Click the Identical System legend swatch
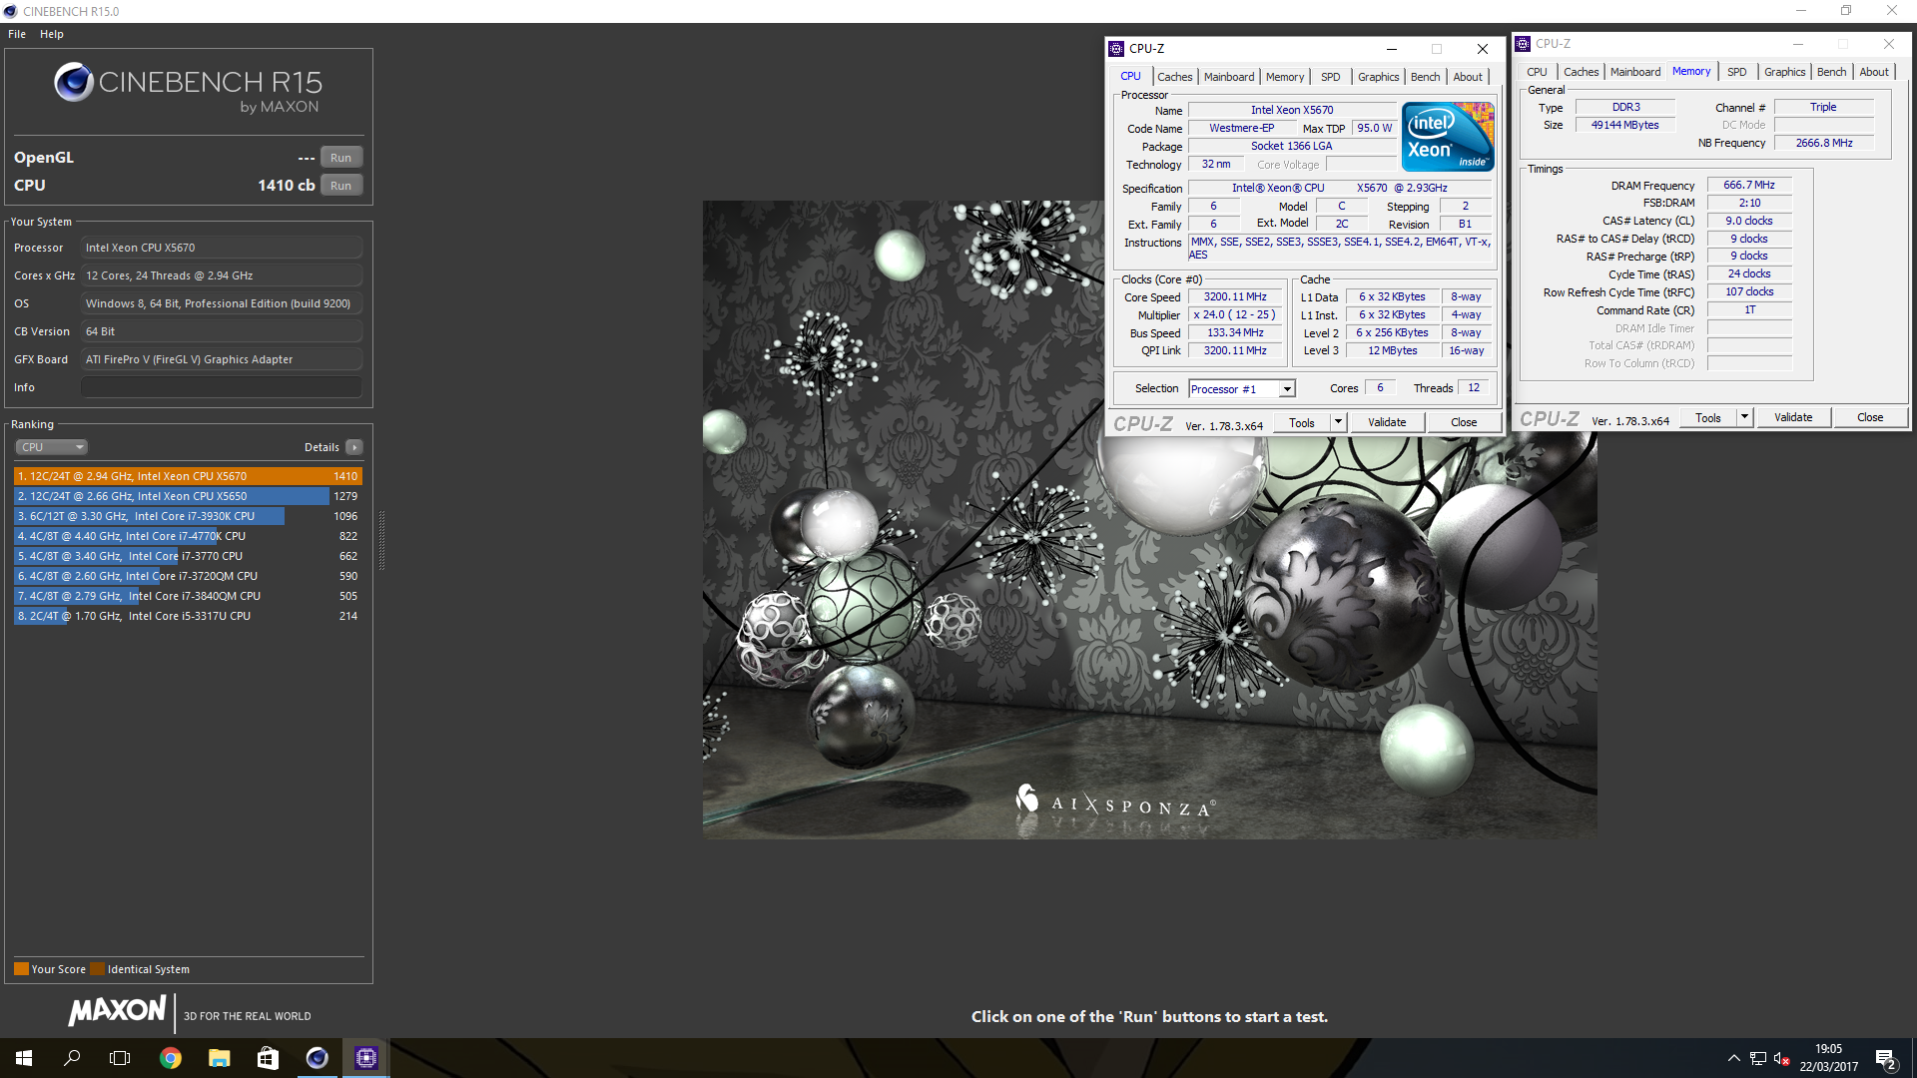The height and width of the screenshot is (1078, 1917). [97, 969]
